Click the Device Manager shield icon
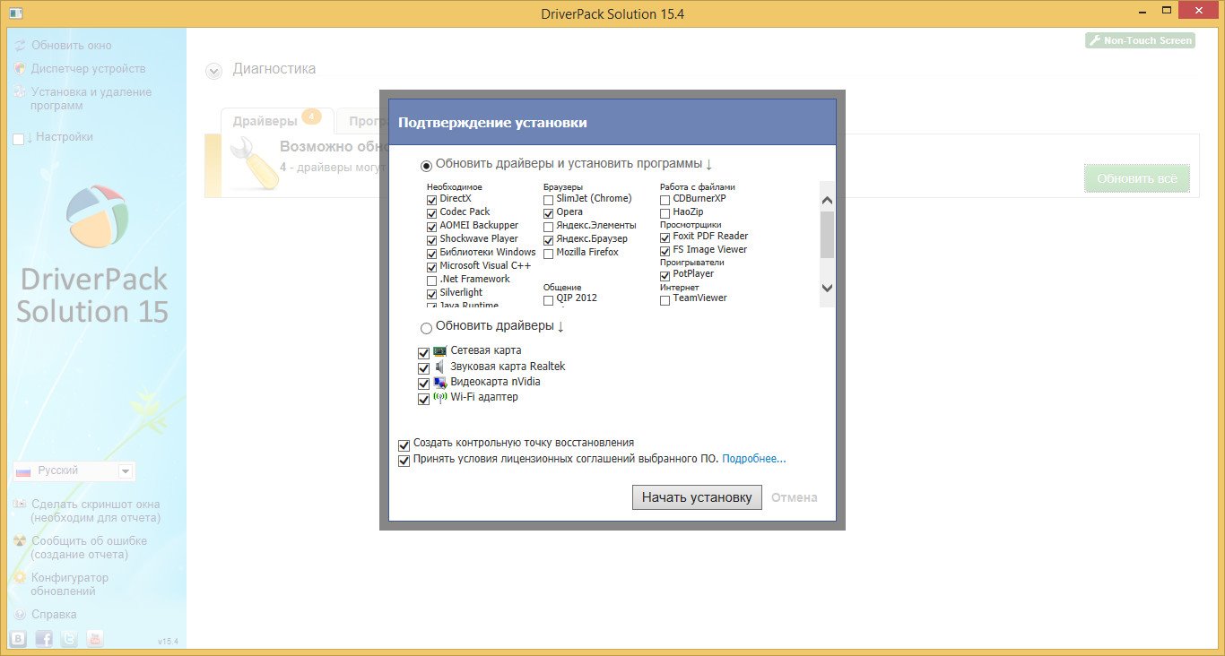 [20, 69]
